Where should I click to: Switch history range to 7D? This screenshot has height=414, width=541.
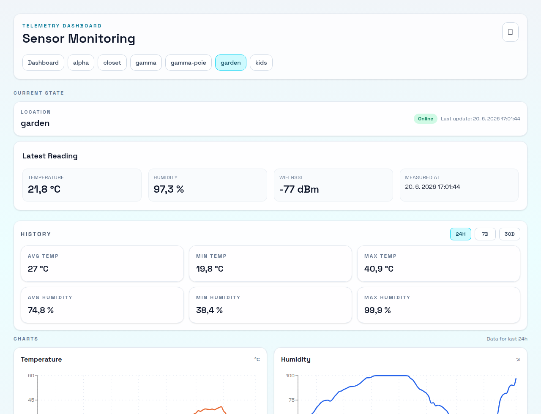click(485, 234)
